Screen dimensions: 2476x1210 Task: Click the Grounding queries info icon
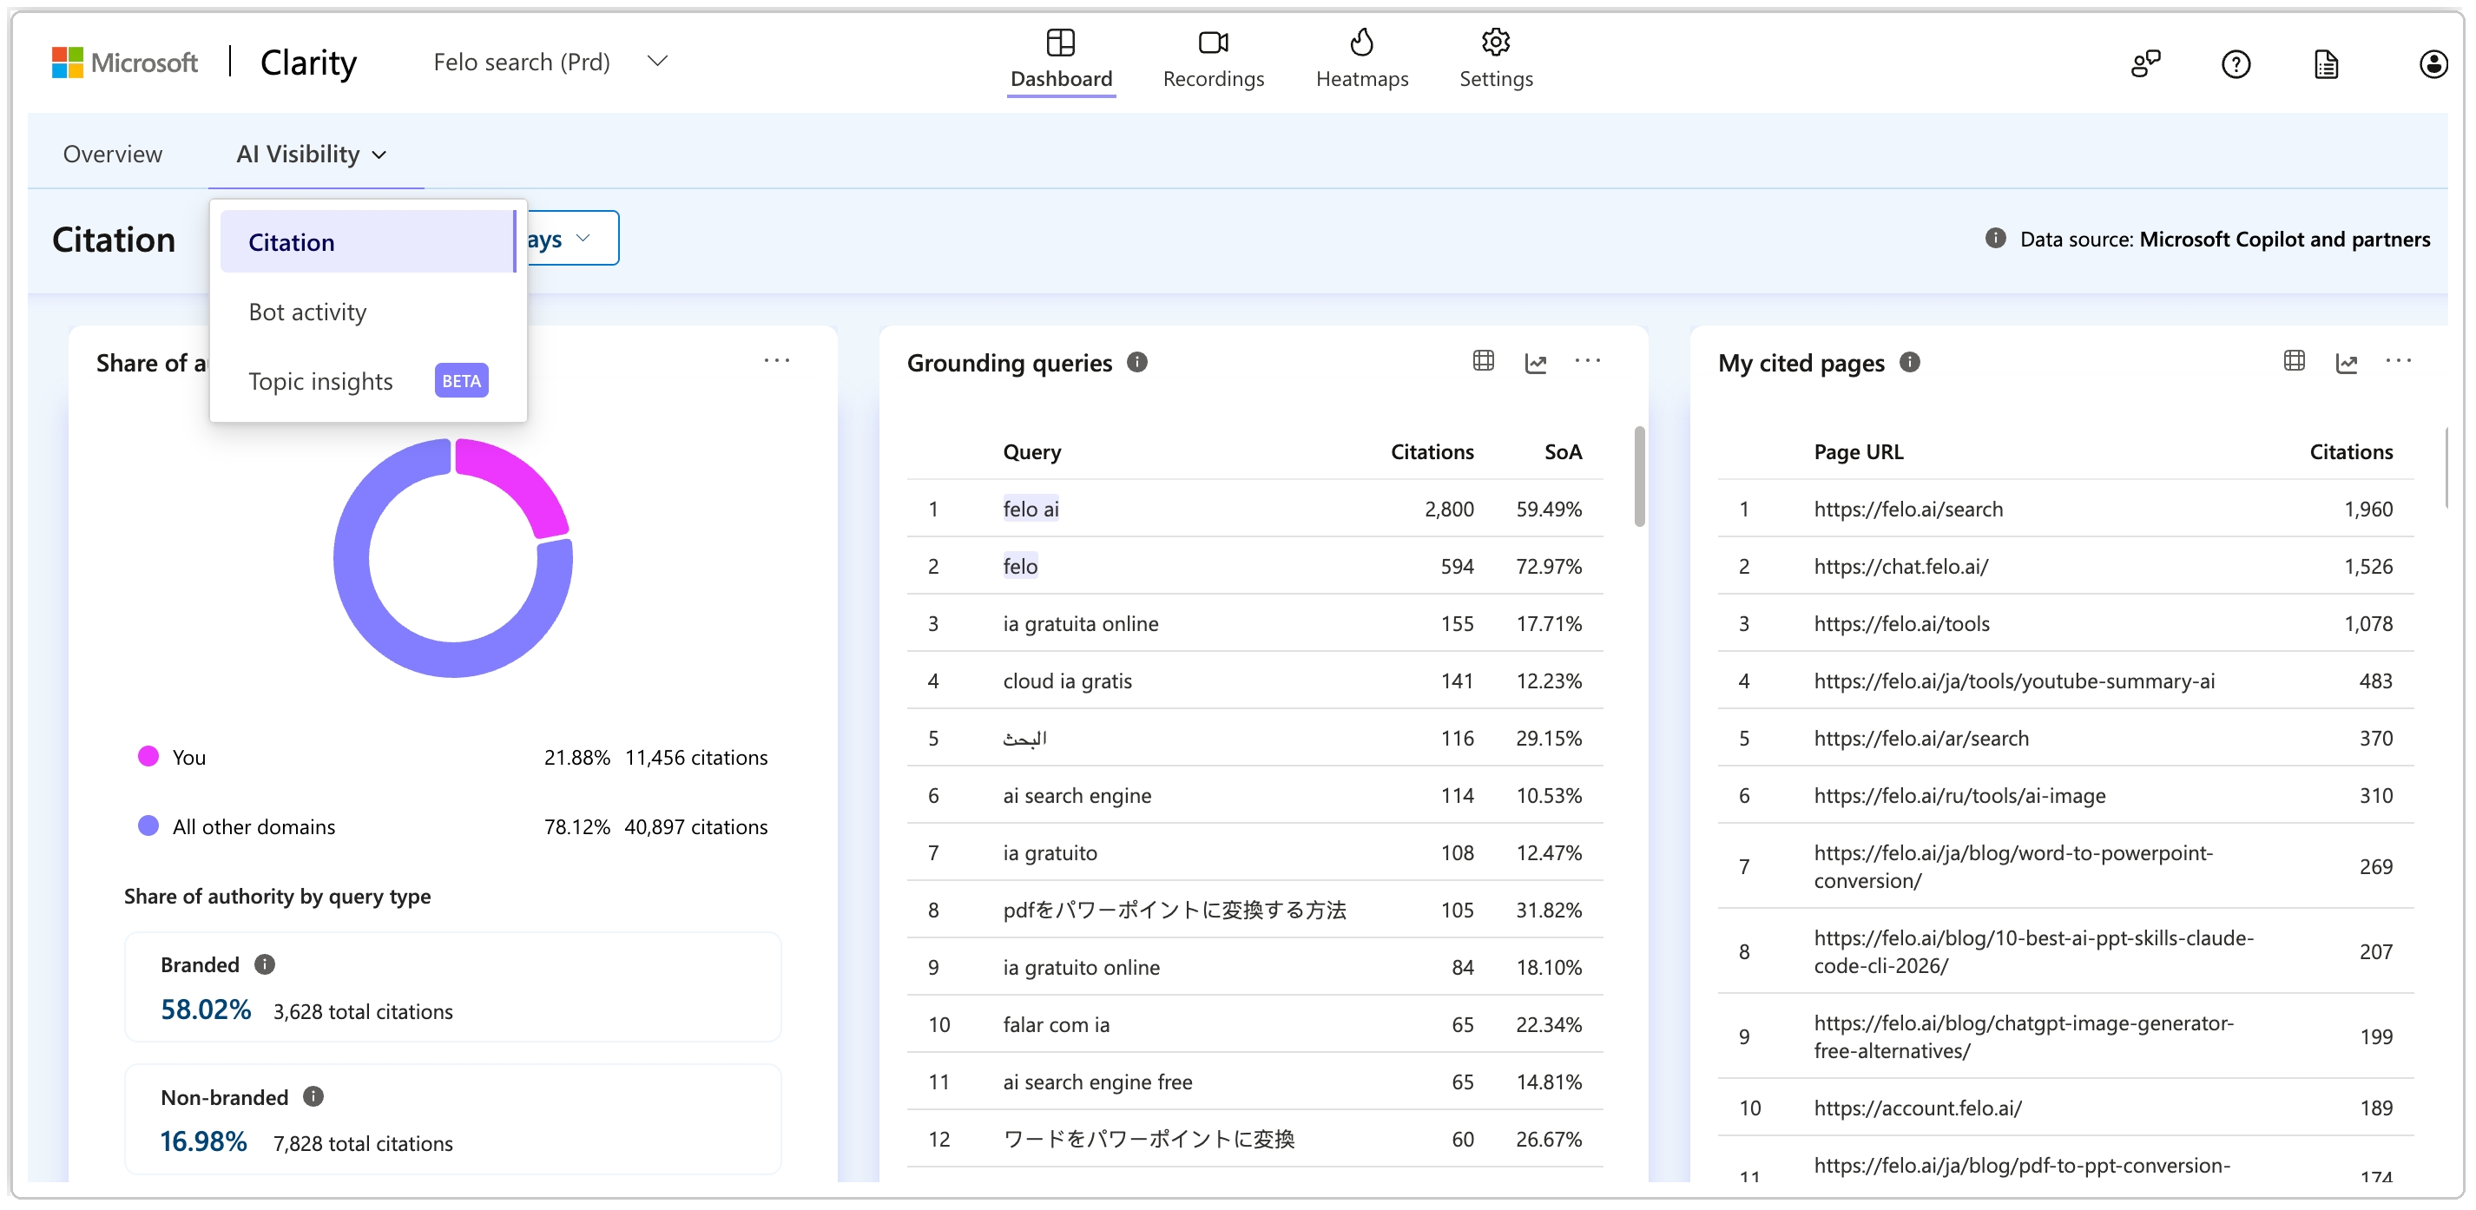click(x=1137, y=362)
